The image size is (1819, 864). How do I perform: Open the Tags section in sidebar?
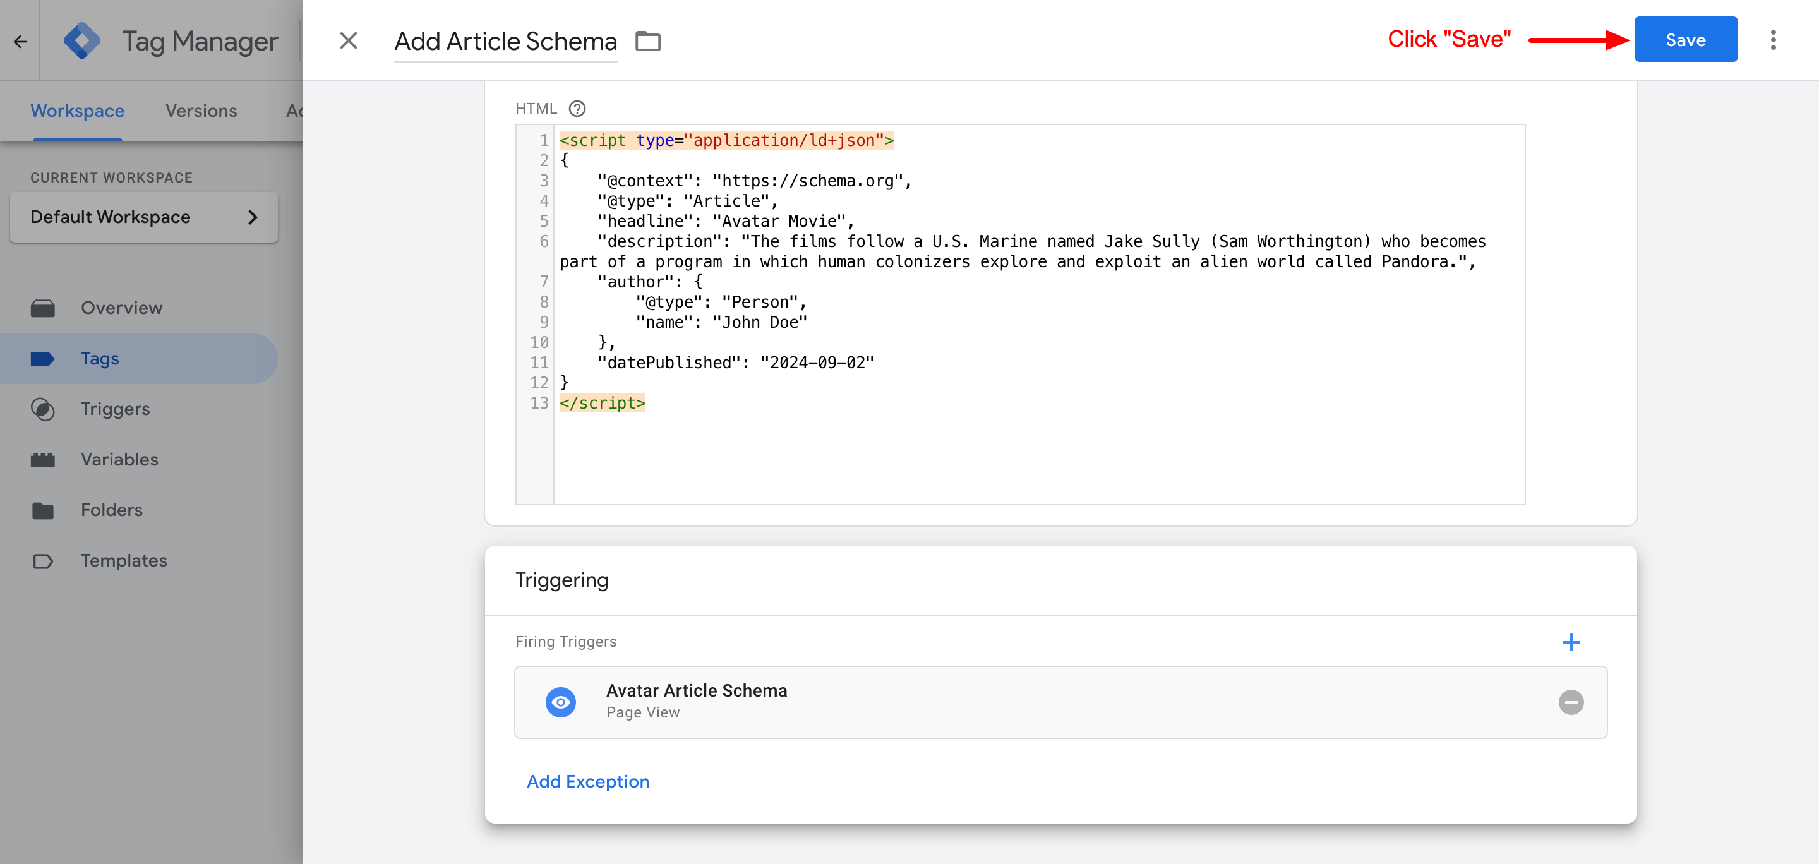tap(99, 358)
